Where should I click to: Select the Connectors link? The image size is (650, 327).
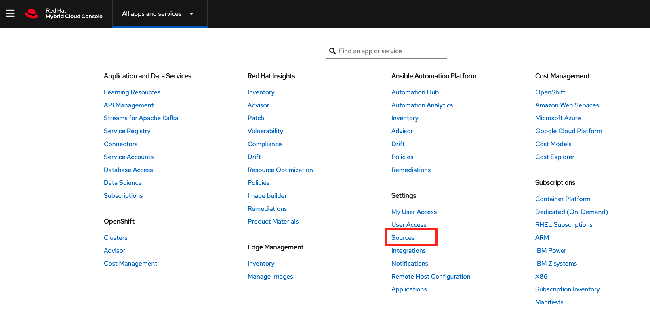[120, 144]
